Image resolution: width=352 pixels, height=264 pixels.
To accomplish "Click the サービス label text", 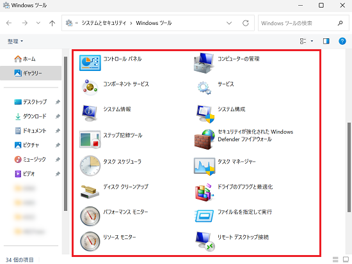I will click(x=226, y=84).
